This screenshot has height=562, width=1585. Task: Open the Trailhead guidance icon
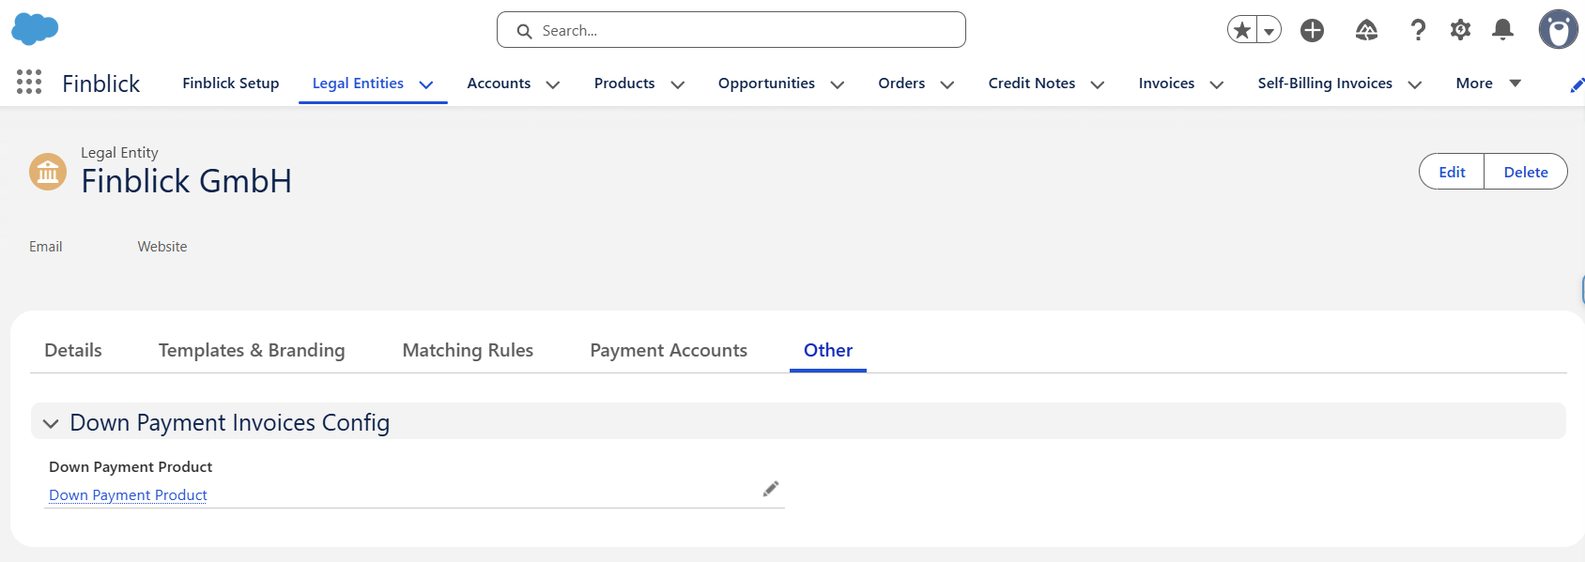click(1366, 30)
